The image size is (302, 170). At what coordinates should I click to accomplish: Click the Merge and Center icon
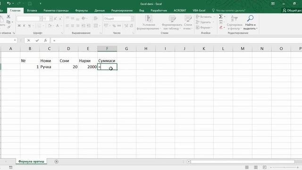pyautogui.click(x=96, y=25)
